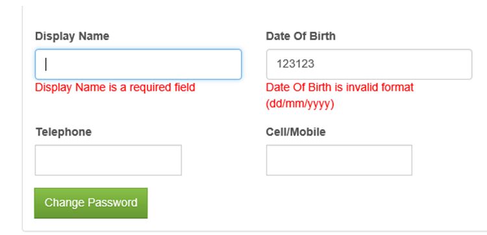Image resolution: width=487 pixels, height=235 pixels.
Task: Place cursor on the 123123 value
Action: [x=295, y=64]
